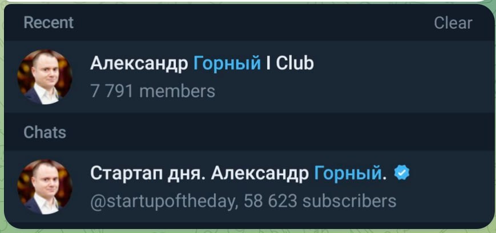Click the Recent section header
This screenshot has width=496, height=233.
[49, 23]
